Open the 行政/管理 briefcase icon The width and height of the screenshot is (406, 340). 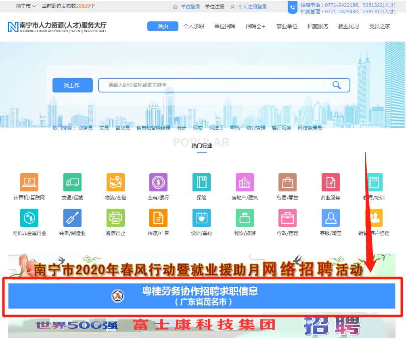287,218
